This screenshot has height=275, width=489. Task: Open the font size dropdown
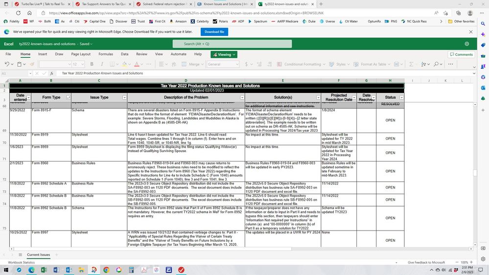(82, 64)
